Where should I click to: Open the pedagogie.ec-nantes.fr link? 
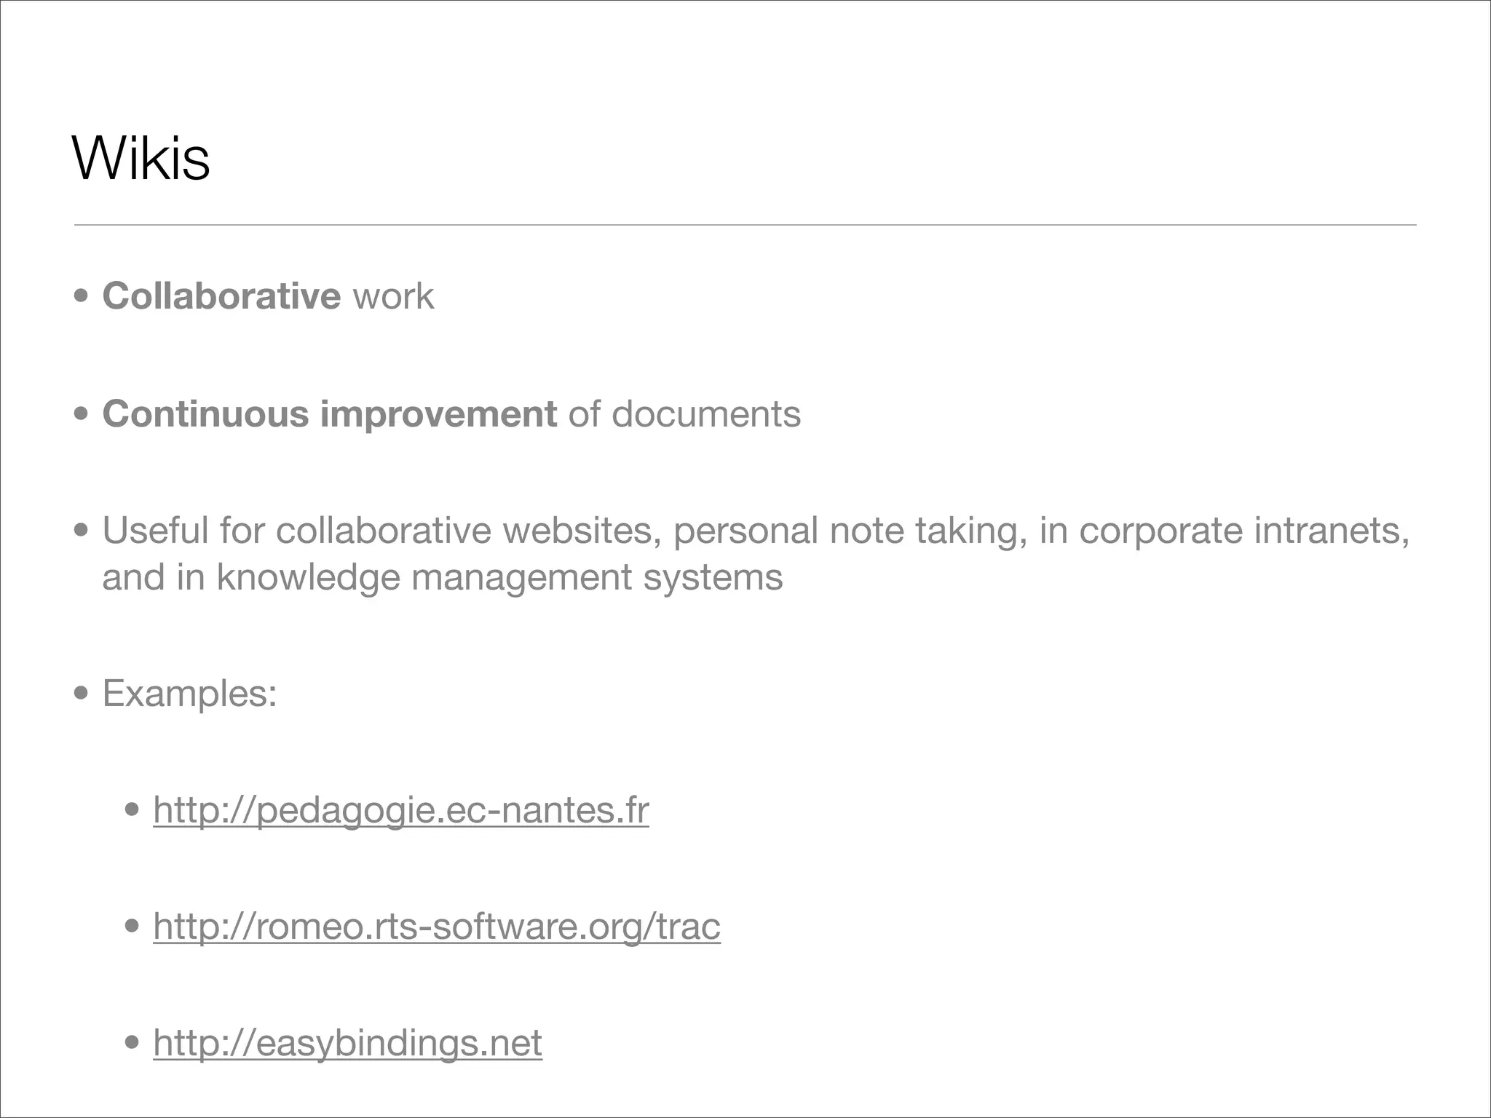[400, 809]
